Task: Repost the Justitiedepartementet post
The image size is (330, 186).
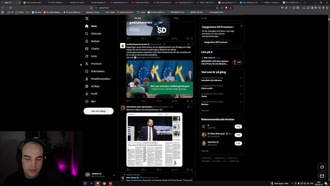Action: click(x=143, y=101)
